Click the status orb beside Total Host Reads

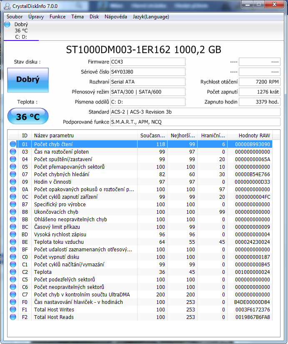pyautogui.click(x=13, y=317)
